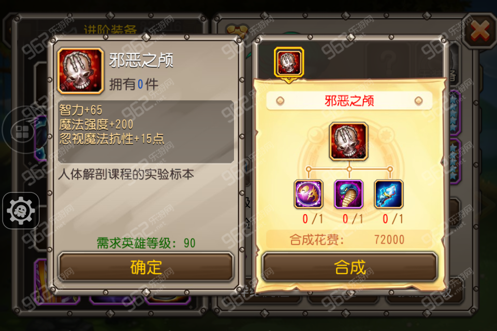
Task: Click the 进阶装备 header tab
Action: click(x=110, y=30)
